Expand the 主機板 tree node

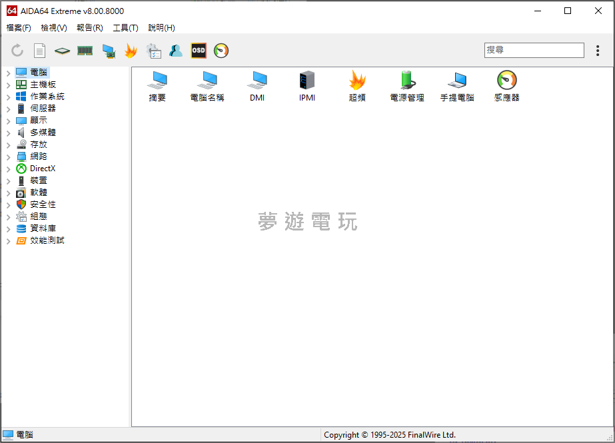pos(8,85)
